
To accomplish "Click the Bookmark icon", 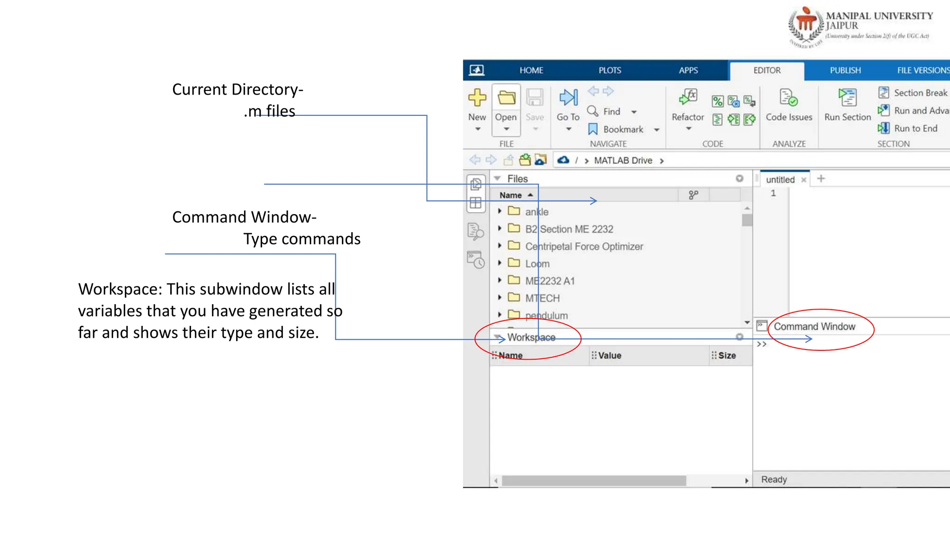I will (x=593, y=129).
